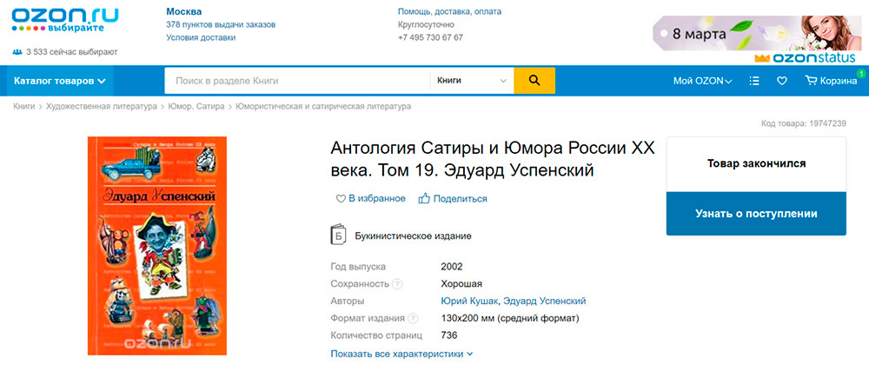Click the Хорошая condition value

tap(461, 284)
